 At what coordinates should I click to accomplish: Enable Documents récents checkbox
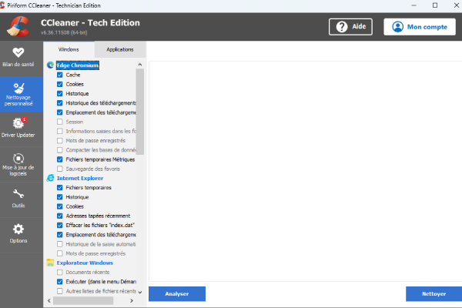click(60, 273)
